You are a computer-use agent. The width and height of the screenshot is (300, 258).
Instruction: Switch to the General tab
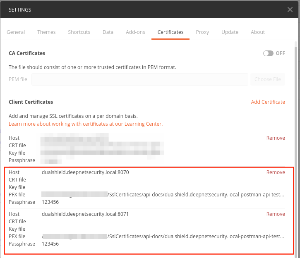click(x=16, y=32)
